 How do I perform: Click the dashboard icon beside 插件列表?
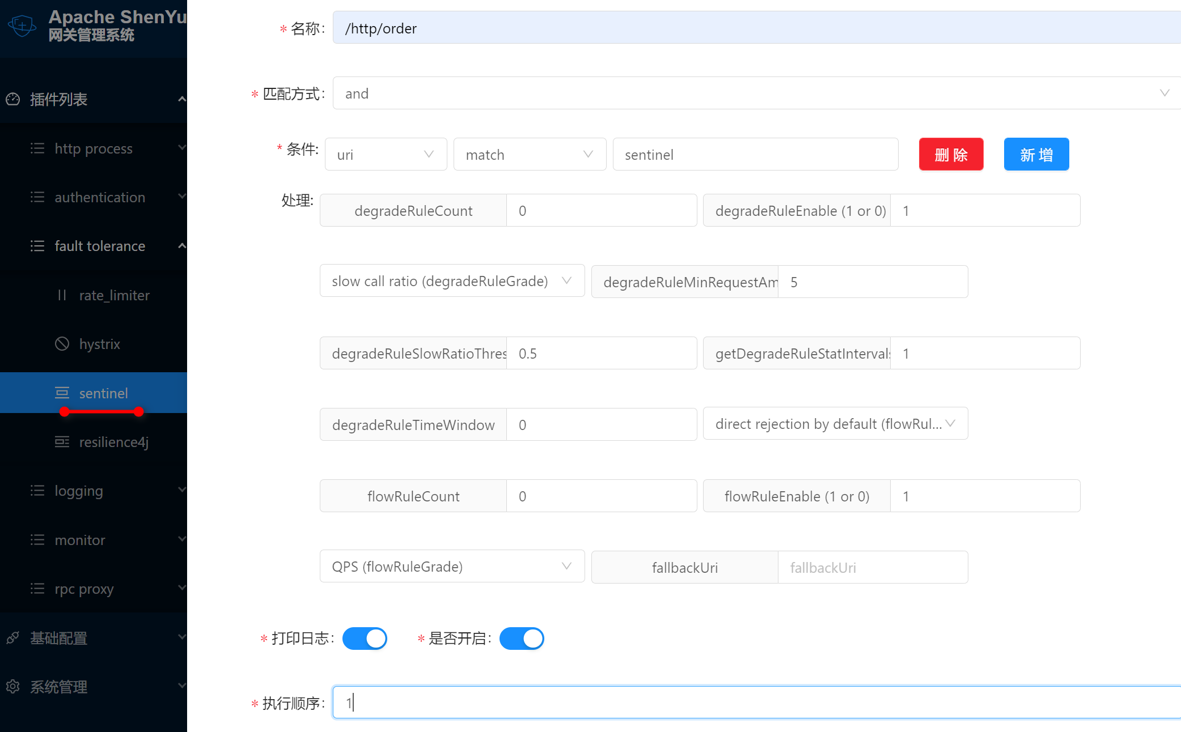click(x=12, y=99)
